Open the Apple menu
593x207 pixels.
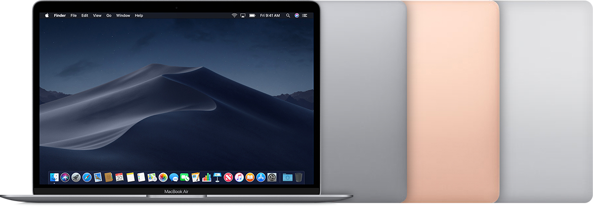pyautogui.click(x=47, y=15)
